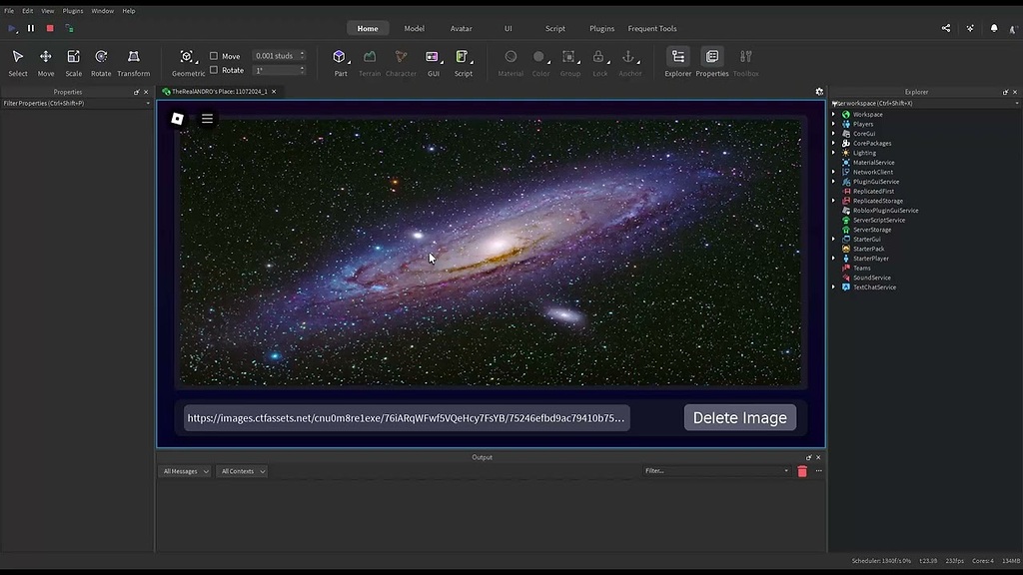
Task: Click the move studs increment field
Action: tap(279, 56)
